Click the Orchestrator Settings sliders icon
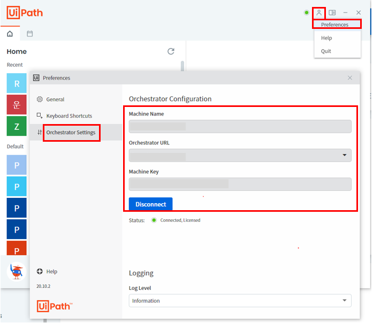Screen dimensions: 373x323 (40, 133)
